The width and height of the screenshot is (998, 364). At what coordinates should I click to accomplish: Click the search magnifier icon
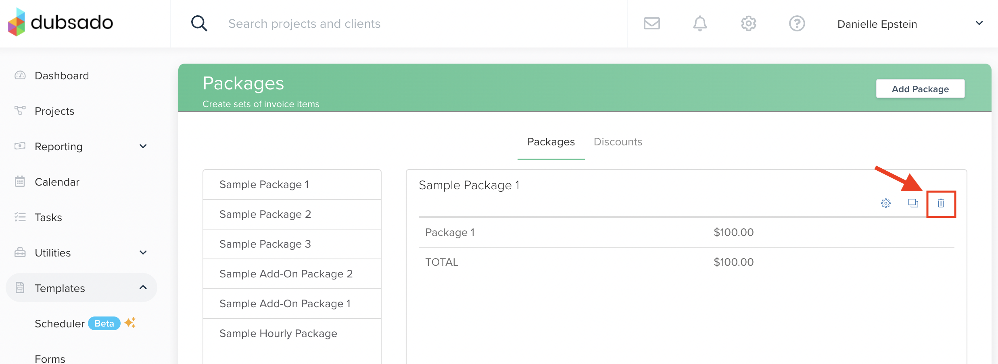199,24
